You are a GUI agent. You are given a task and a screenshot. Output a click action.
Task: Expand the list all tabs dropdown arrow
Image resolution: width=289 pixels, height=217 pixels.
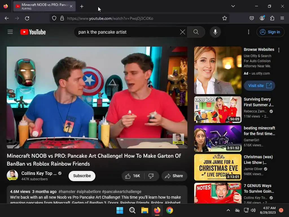point(233,6)
